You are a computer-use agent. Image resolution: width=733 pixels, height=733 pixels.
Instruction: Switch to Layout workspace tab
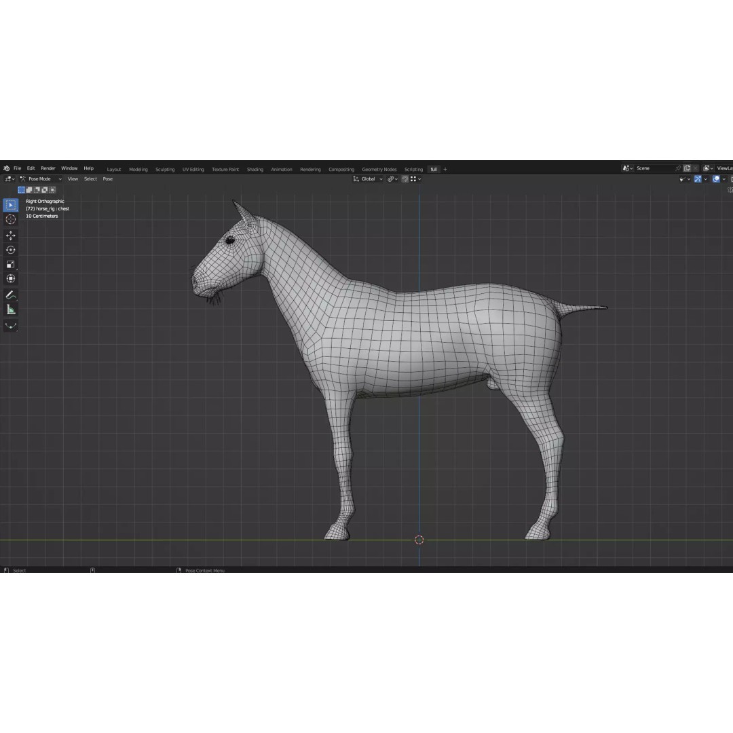point(113,169)
